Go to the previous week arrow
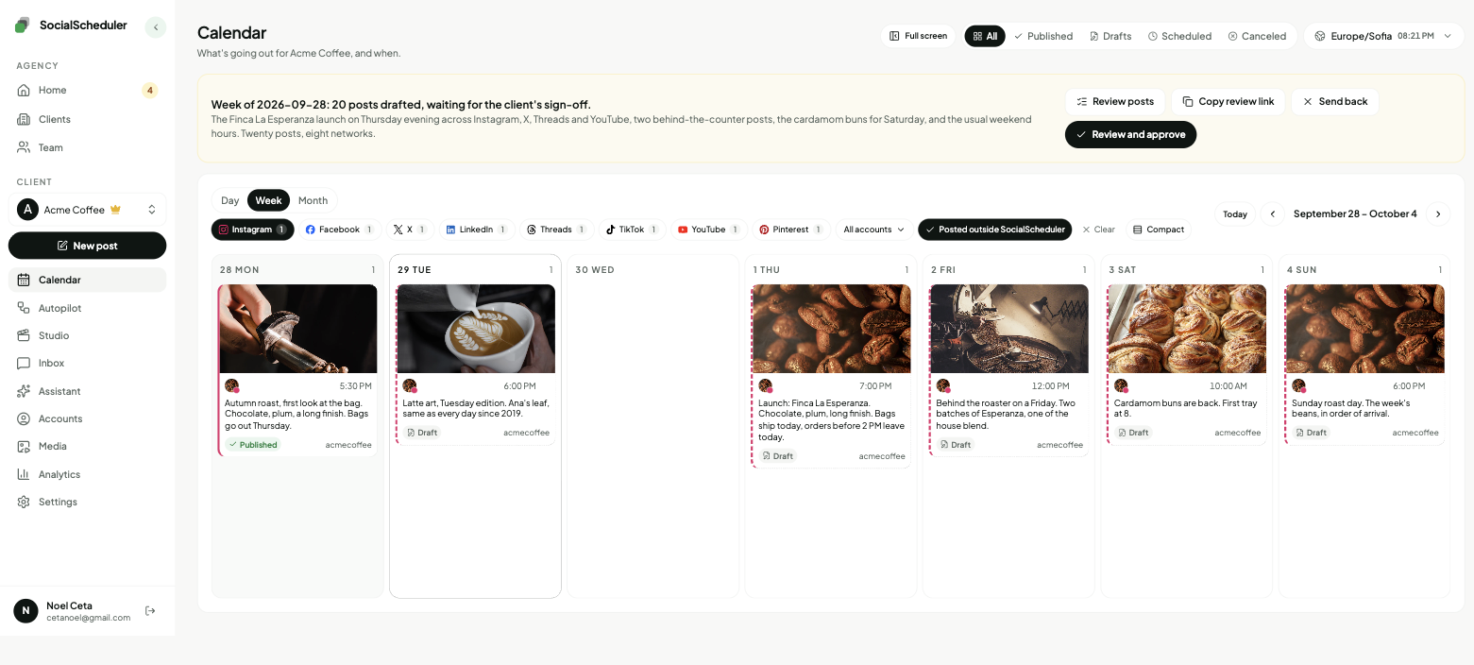 [1272, 214]
